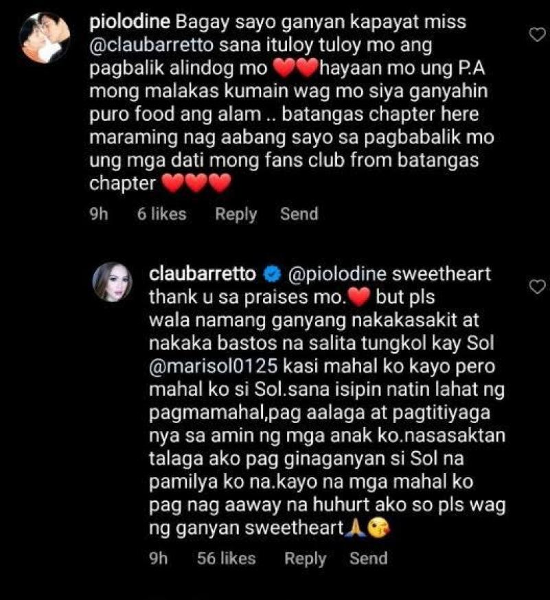View the 56 likes on claubarretto's reply

click(226, 558)
